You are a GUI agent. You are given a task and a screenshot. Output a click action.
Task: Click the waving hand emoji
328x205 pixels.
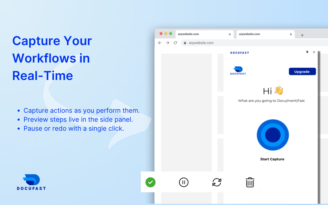[x=279, y=90]
